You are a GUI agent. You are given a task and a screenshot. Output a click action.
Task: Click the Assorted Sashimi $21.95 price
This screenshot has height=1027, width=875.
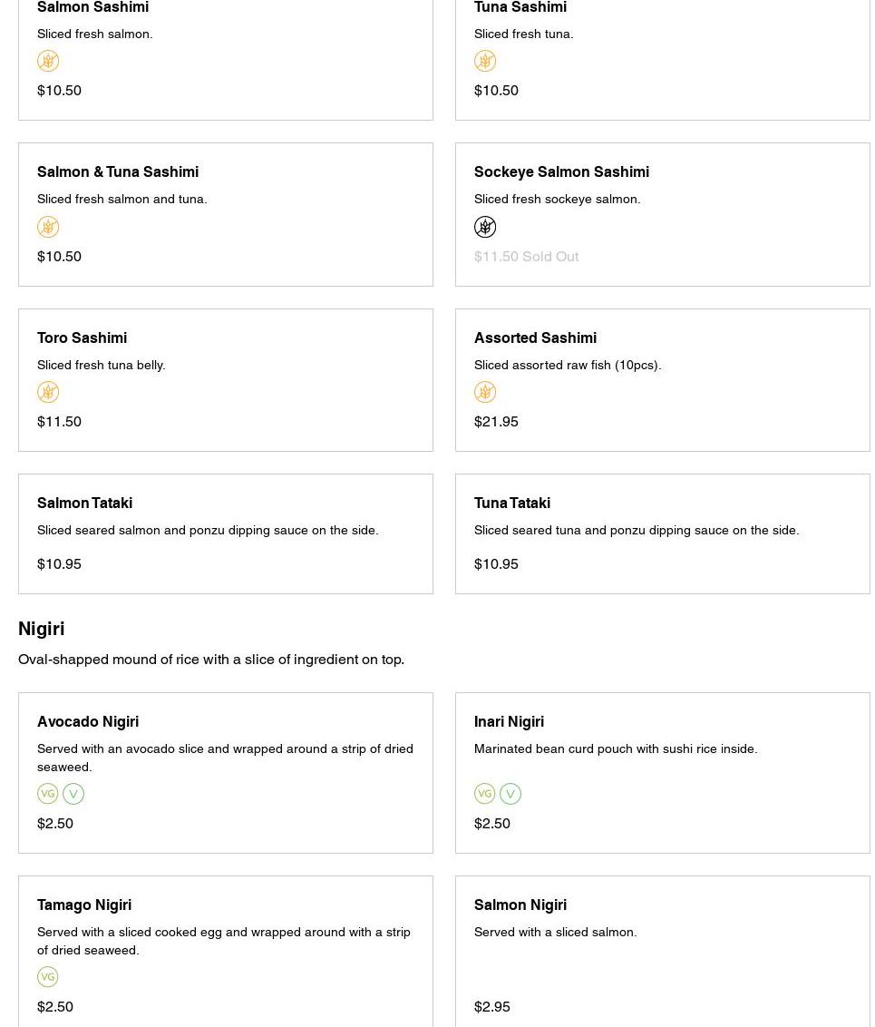click(x=496, y=421)
